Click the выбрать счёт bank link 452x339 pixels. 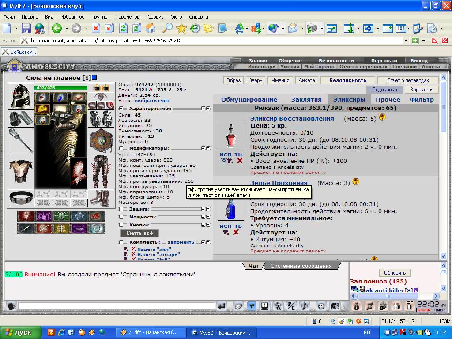pos(152,100)
